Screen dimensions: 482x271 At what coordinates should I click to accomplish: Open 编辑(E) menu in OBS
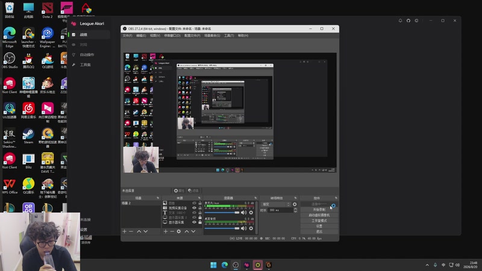141,36
